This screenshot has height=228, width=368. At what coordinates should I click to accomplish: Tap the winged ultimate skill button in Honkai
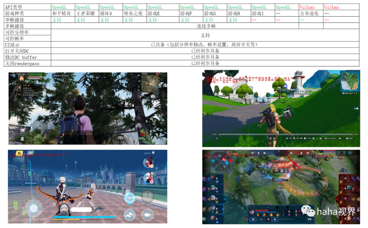pos(148,196)
